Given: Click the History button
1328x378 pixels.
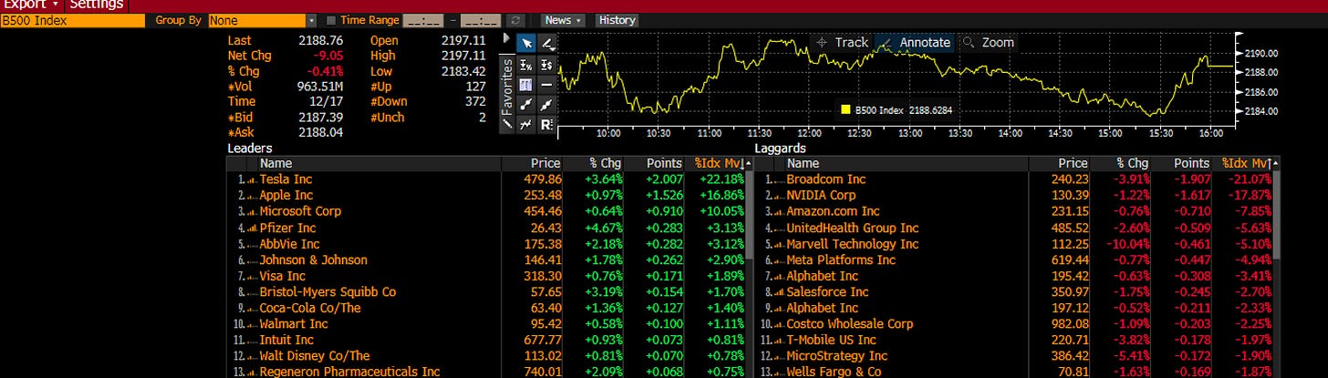Looking at the screenshot, I should 617,20.
